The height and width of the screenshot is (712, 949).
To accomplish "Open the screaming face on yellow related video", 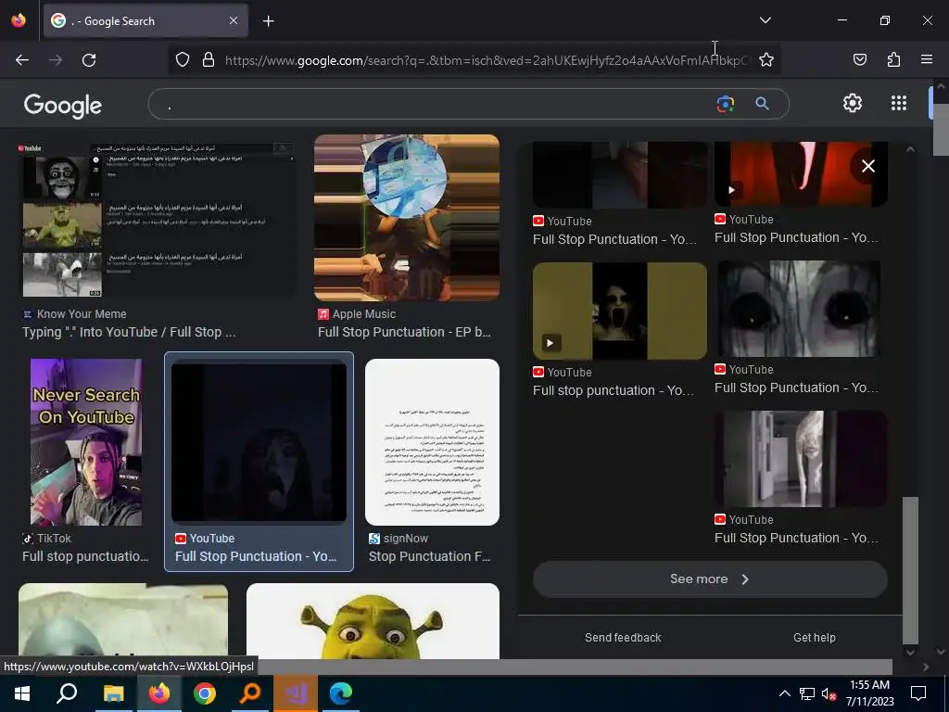I will tap(620, 311).
